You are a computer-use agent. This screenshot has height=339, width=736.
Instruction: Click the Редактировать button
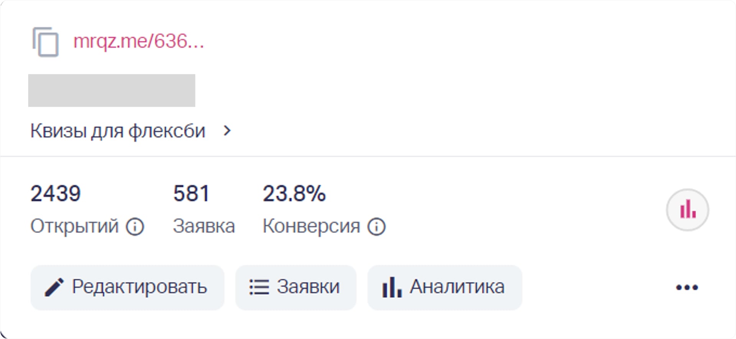(x=127, y=287)
